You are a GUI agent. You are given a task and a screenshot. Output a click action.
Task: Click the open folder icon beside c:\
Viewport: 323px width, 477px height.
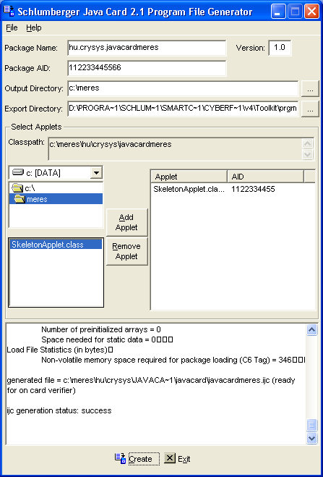[17, 189]
